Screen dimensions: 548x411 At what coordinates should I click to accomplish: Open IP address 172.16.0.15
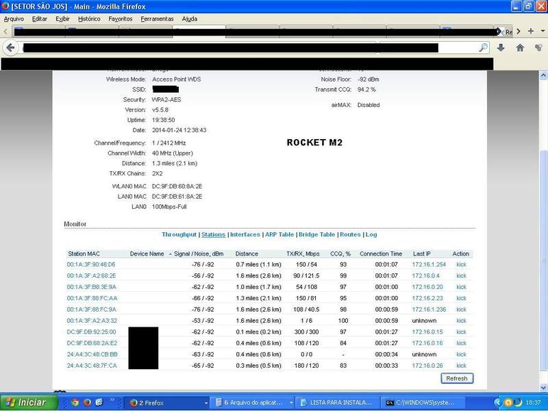click(x=427, y=332)
